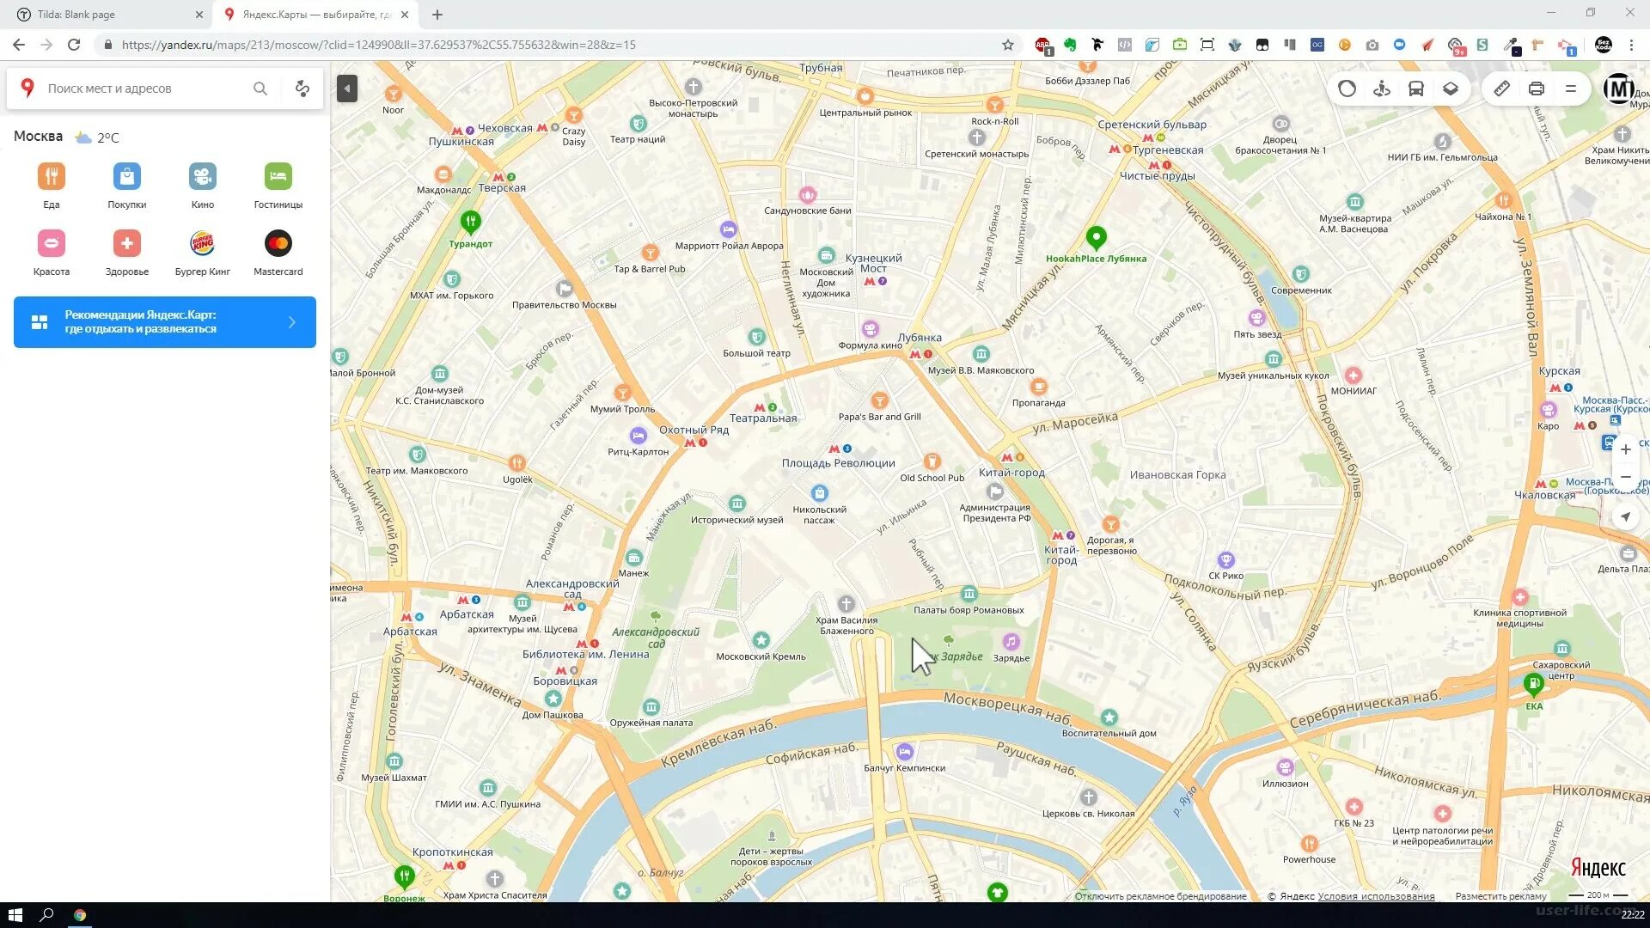The width and height of the screenshot is (1650, 928).
Task: Open the Bez Koda profile icon
Action: click(1604, 45)
